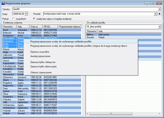
Task: Select the row 'Wójciak'
Action: coord(42,110)
